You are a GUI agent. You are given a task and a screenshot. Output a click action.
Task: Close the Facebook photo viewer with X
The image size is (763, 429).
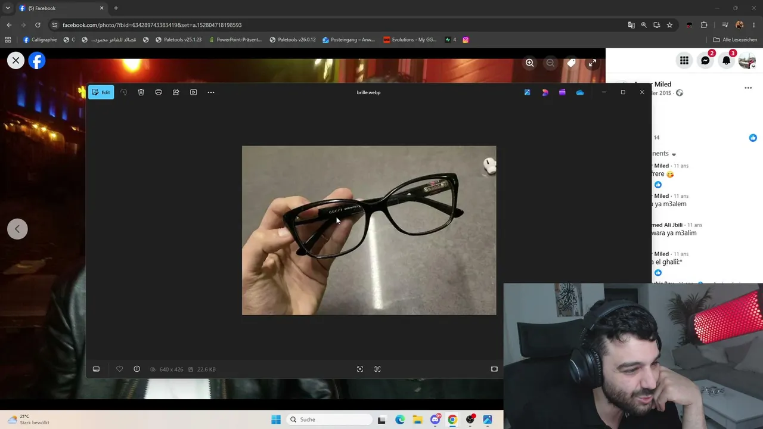tap(16, 60)
